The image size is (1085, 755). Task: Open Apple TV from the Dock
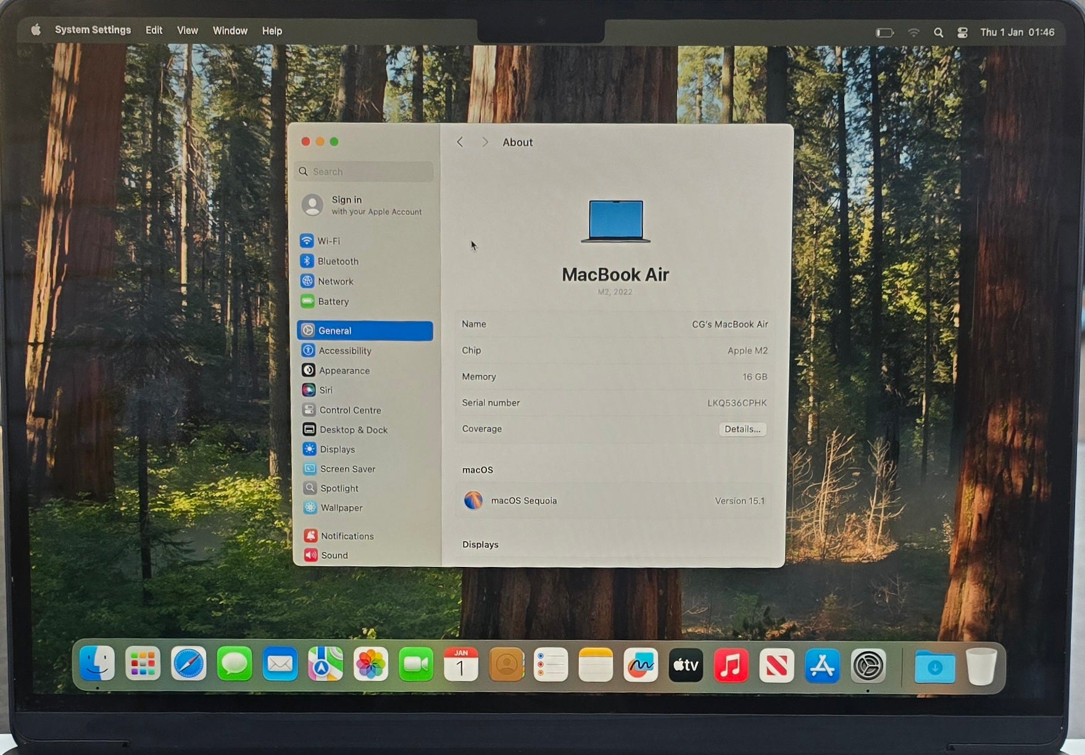(686, 665)
